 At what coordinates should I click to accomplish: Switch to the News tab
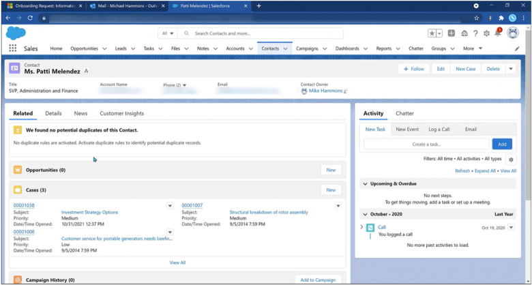pyautogui.click(x=80, y=113)
